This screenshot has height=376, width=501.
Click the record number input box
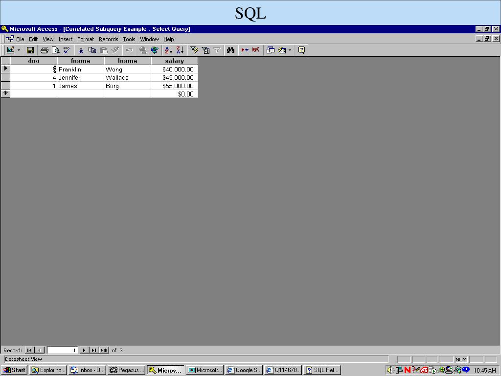click(x=62, y=350)
